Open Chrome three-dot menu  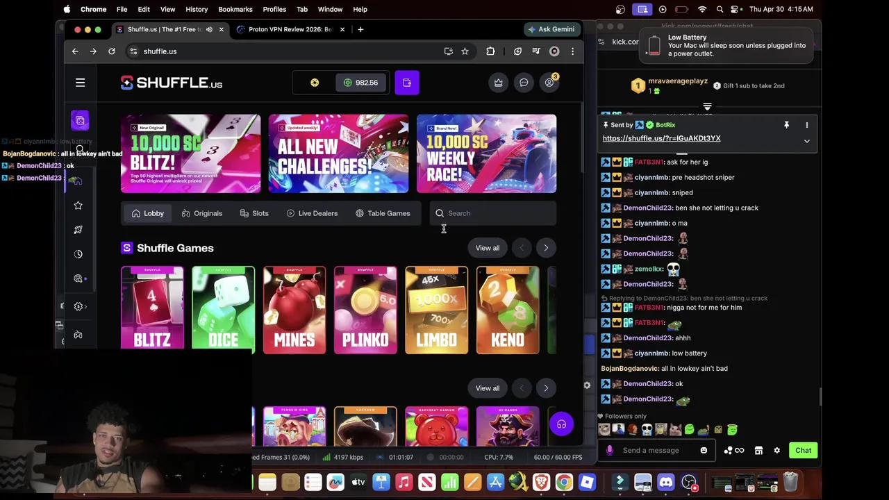pyautogui.click(x=572, y=51)
